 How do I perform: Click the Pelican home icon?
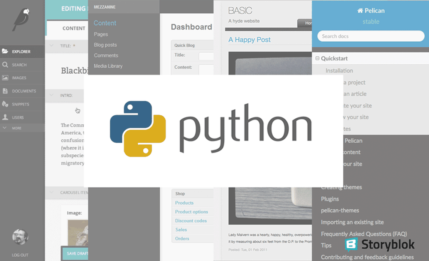360,10
